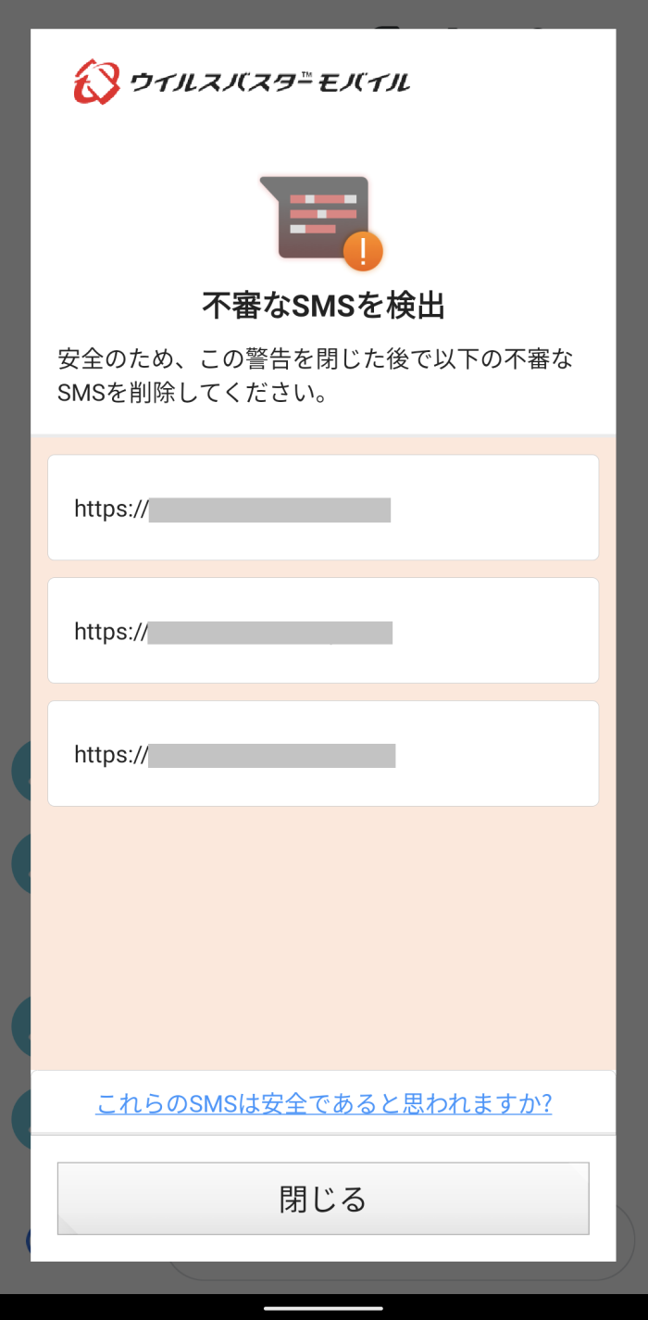The height and width of the screenshot is (1320, 648).
Task: Tap the https:// text in the first card
Action: (111, 509)
